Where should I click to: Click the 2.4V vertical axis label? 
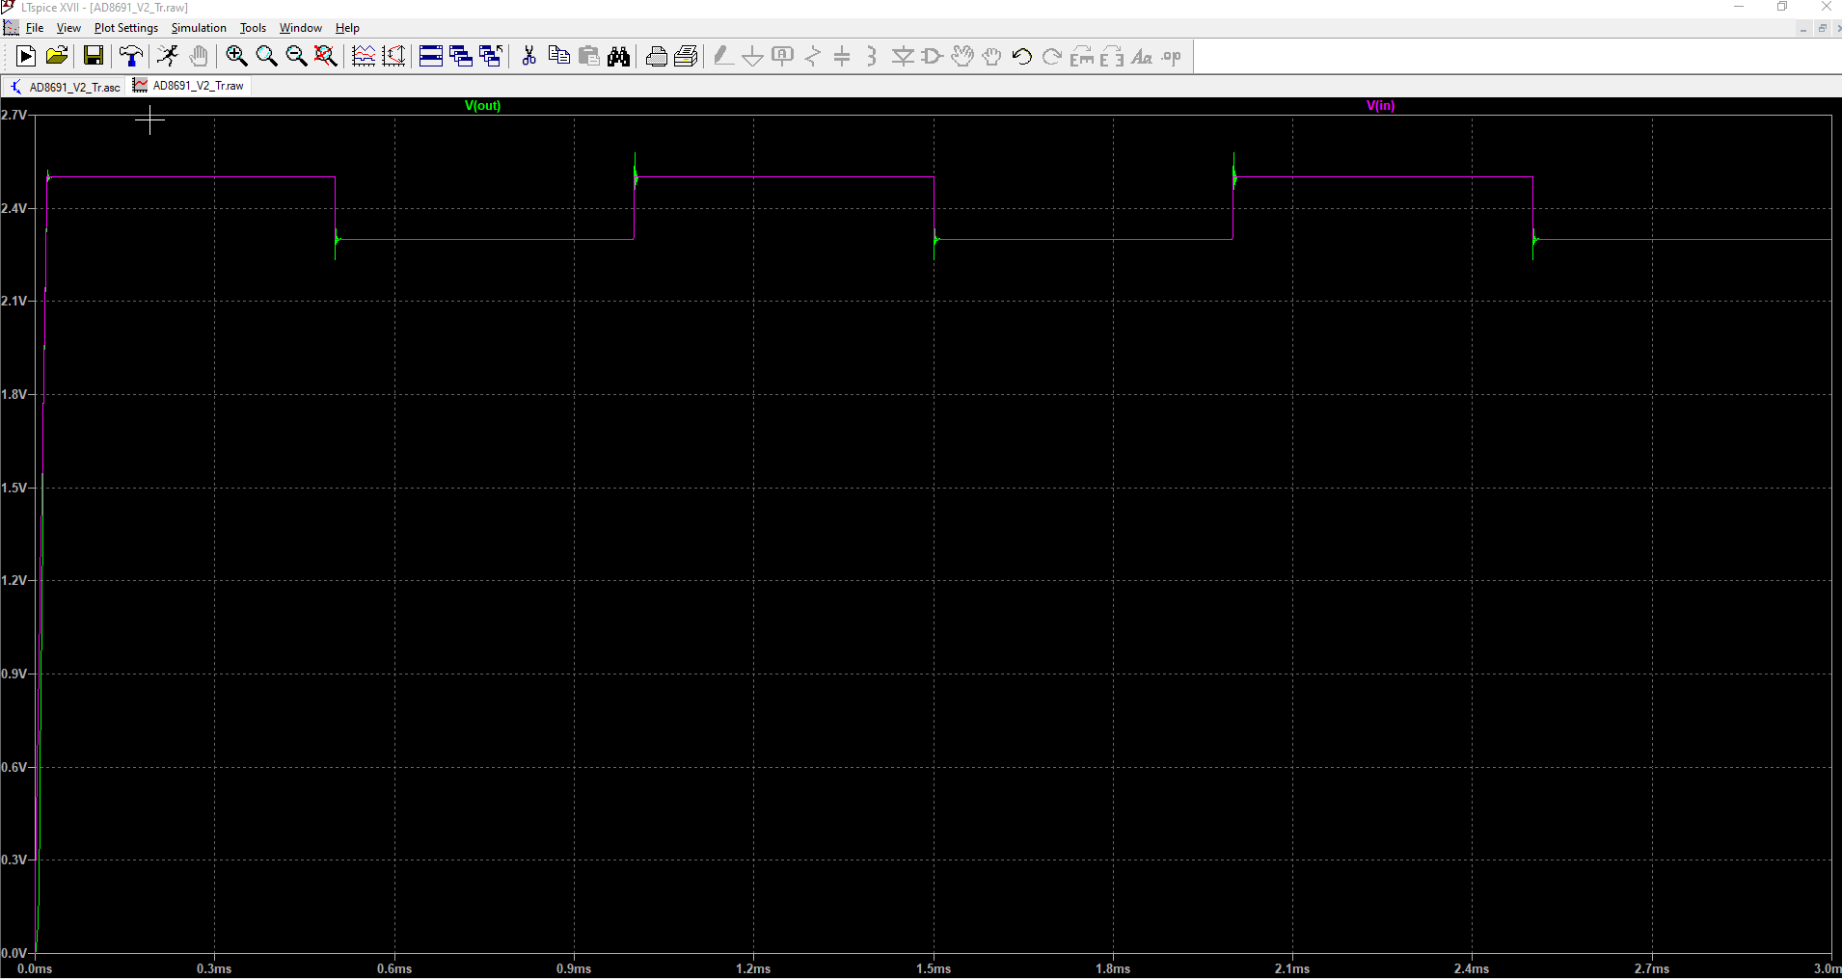point(14,208)
